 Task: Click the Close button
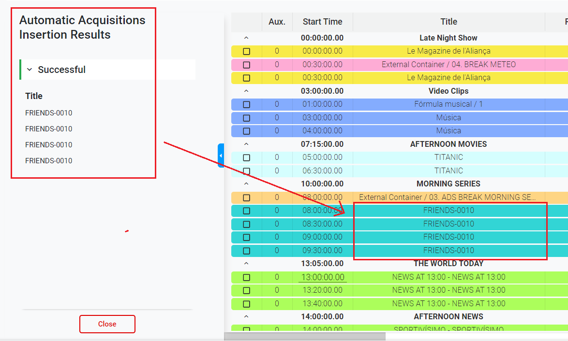[107, 324]
